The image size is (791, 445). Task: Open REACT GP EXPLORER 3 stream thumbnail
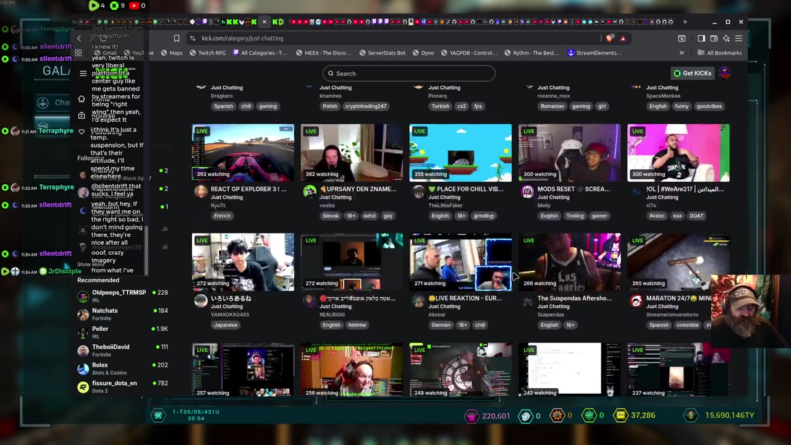pyautogui.click(x=243, y=153)
